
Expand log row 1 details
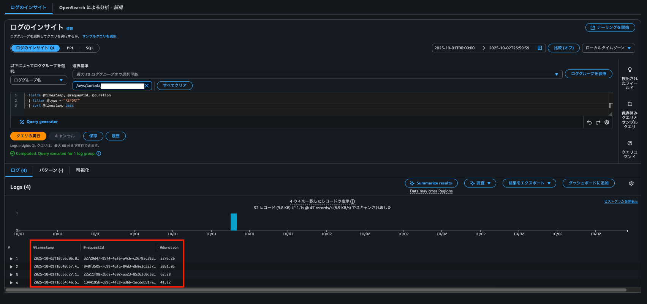[11, 259]
